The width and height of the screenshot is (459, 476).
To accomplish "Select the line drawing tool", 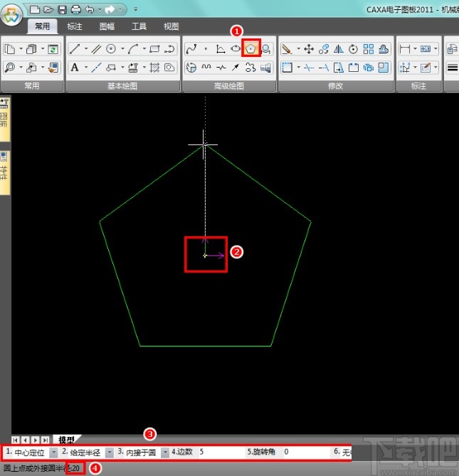I will click(75, 49).
